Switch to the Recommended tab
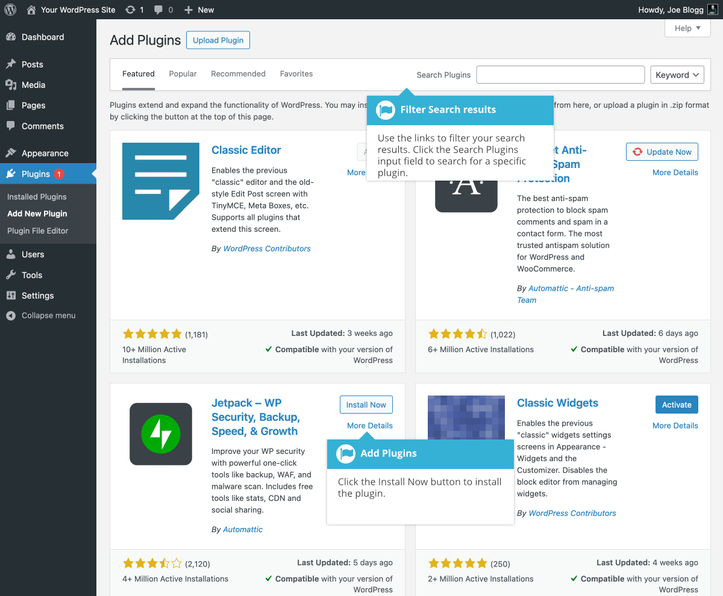723x596 pixels. point(238,74)
